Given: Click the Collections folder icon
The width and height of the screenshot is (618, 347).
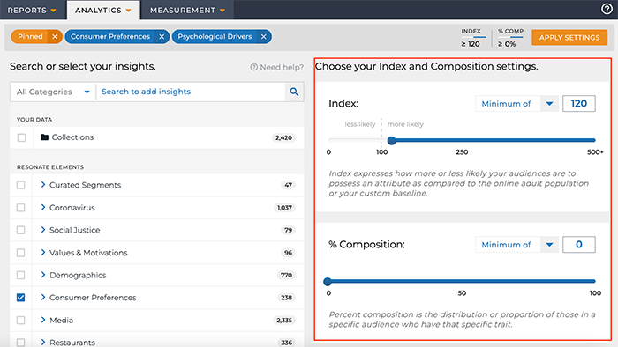Looking at the screenshot, I should coord(44,137).
